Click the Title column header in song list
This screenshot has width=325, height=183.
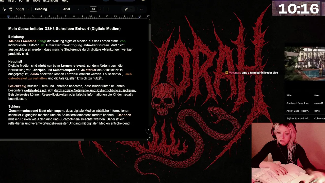[289, 96]
